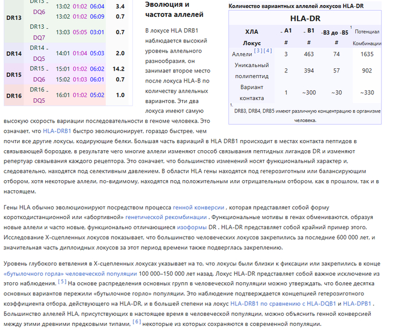Open the 06:09 allele link

pyautogui.click(x=97, y=16)
